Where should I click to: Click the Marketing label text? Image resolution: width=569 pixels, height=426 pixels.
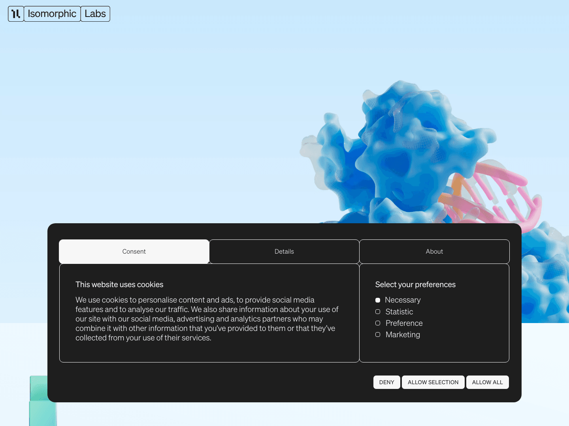tap(403, 334)
